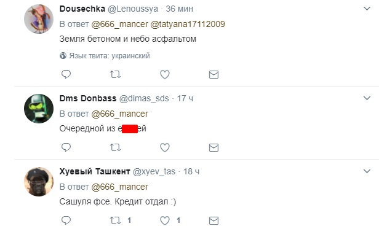
Task: Reply to the Сашуля фсе tweet
Action: point(66,220)
